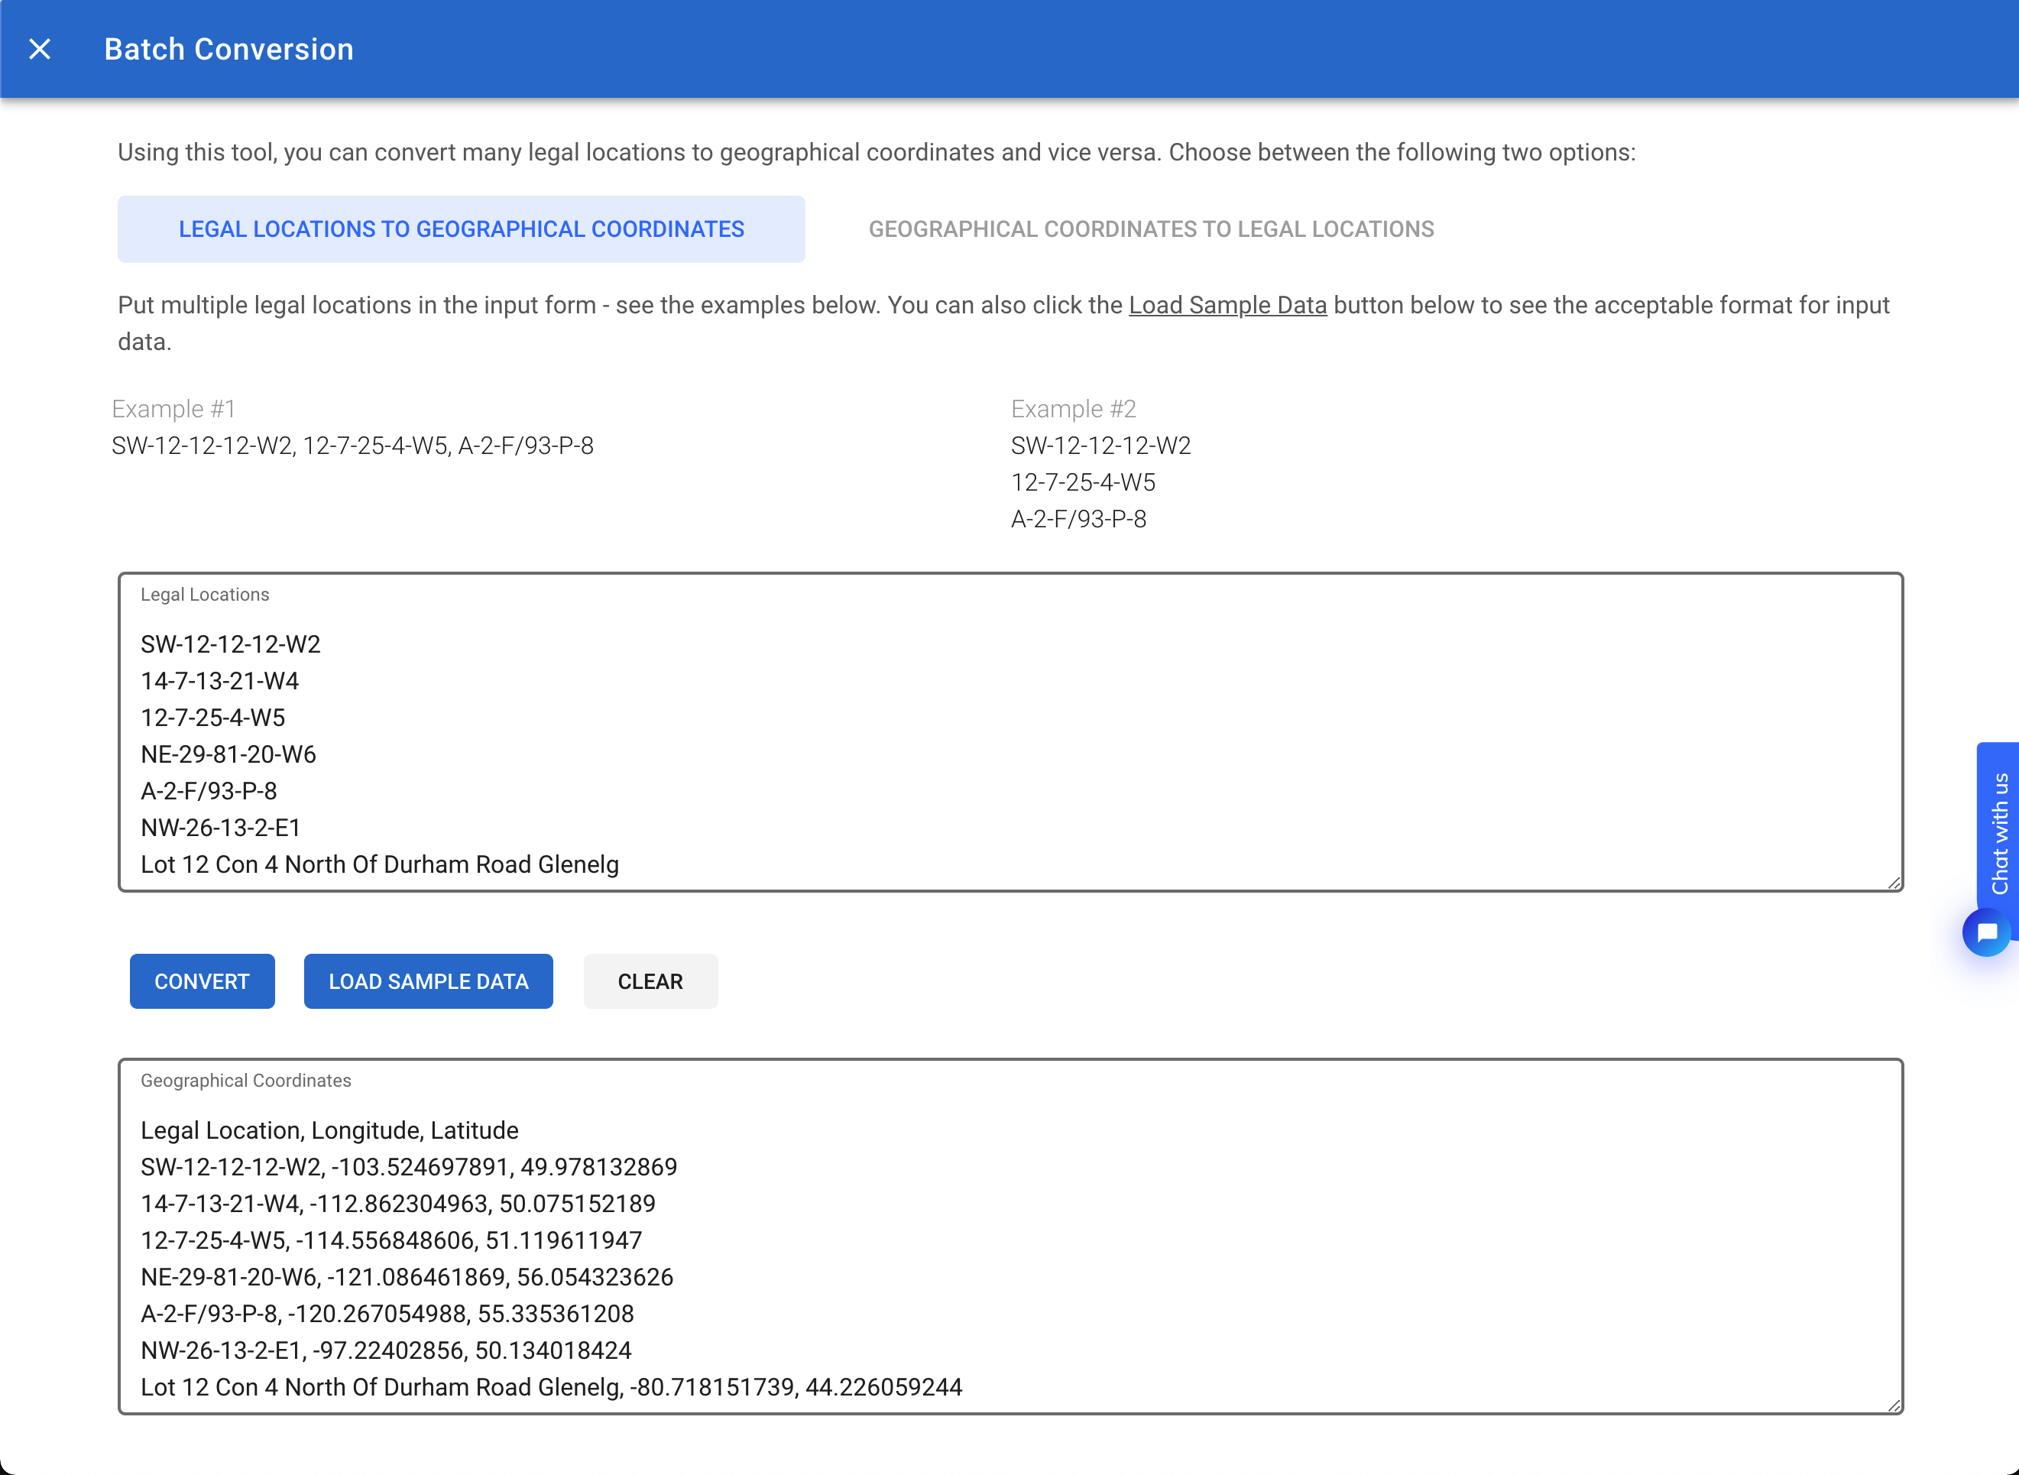Viewport: 2019px width, 1475px height.
Task: Click the 'Legal Location, Longitude, Latitude' header line
Action: tap(329, 1130)
